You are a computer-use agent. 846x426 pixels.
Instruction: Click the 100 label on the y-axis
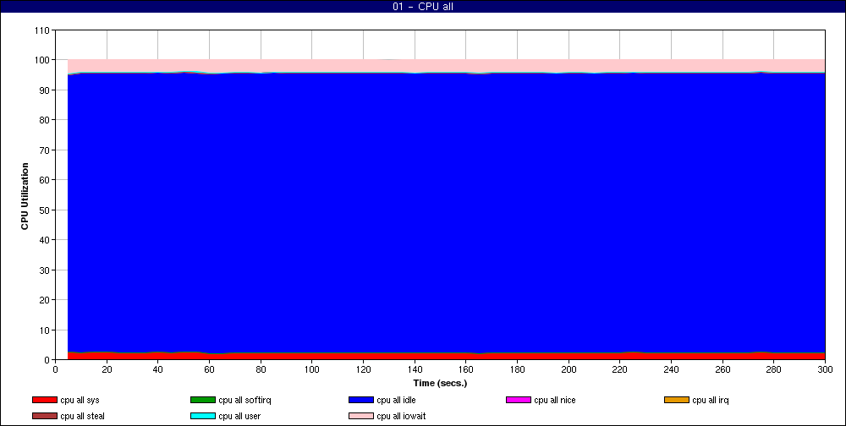(x=42, y=60)
